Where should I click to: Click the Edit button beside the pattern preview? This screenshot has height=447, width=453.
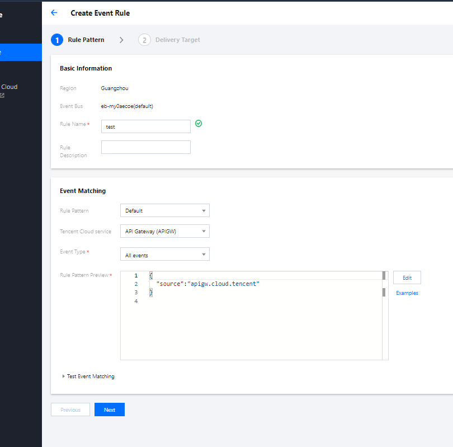pyautogui.click(x=407, y=277)
